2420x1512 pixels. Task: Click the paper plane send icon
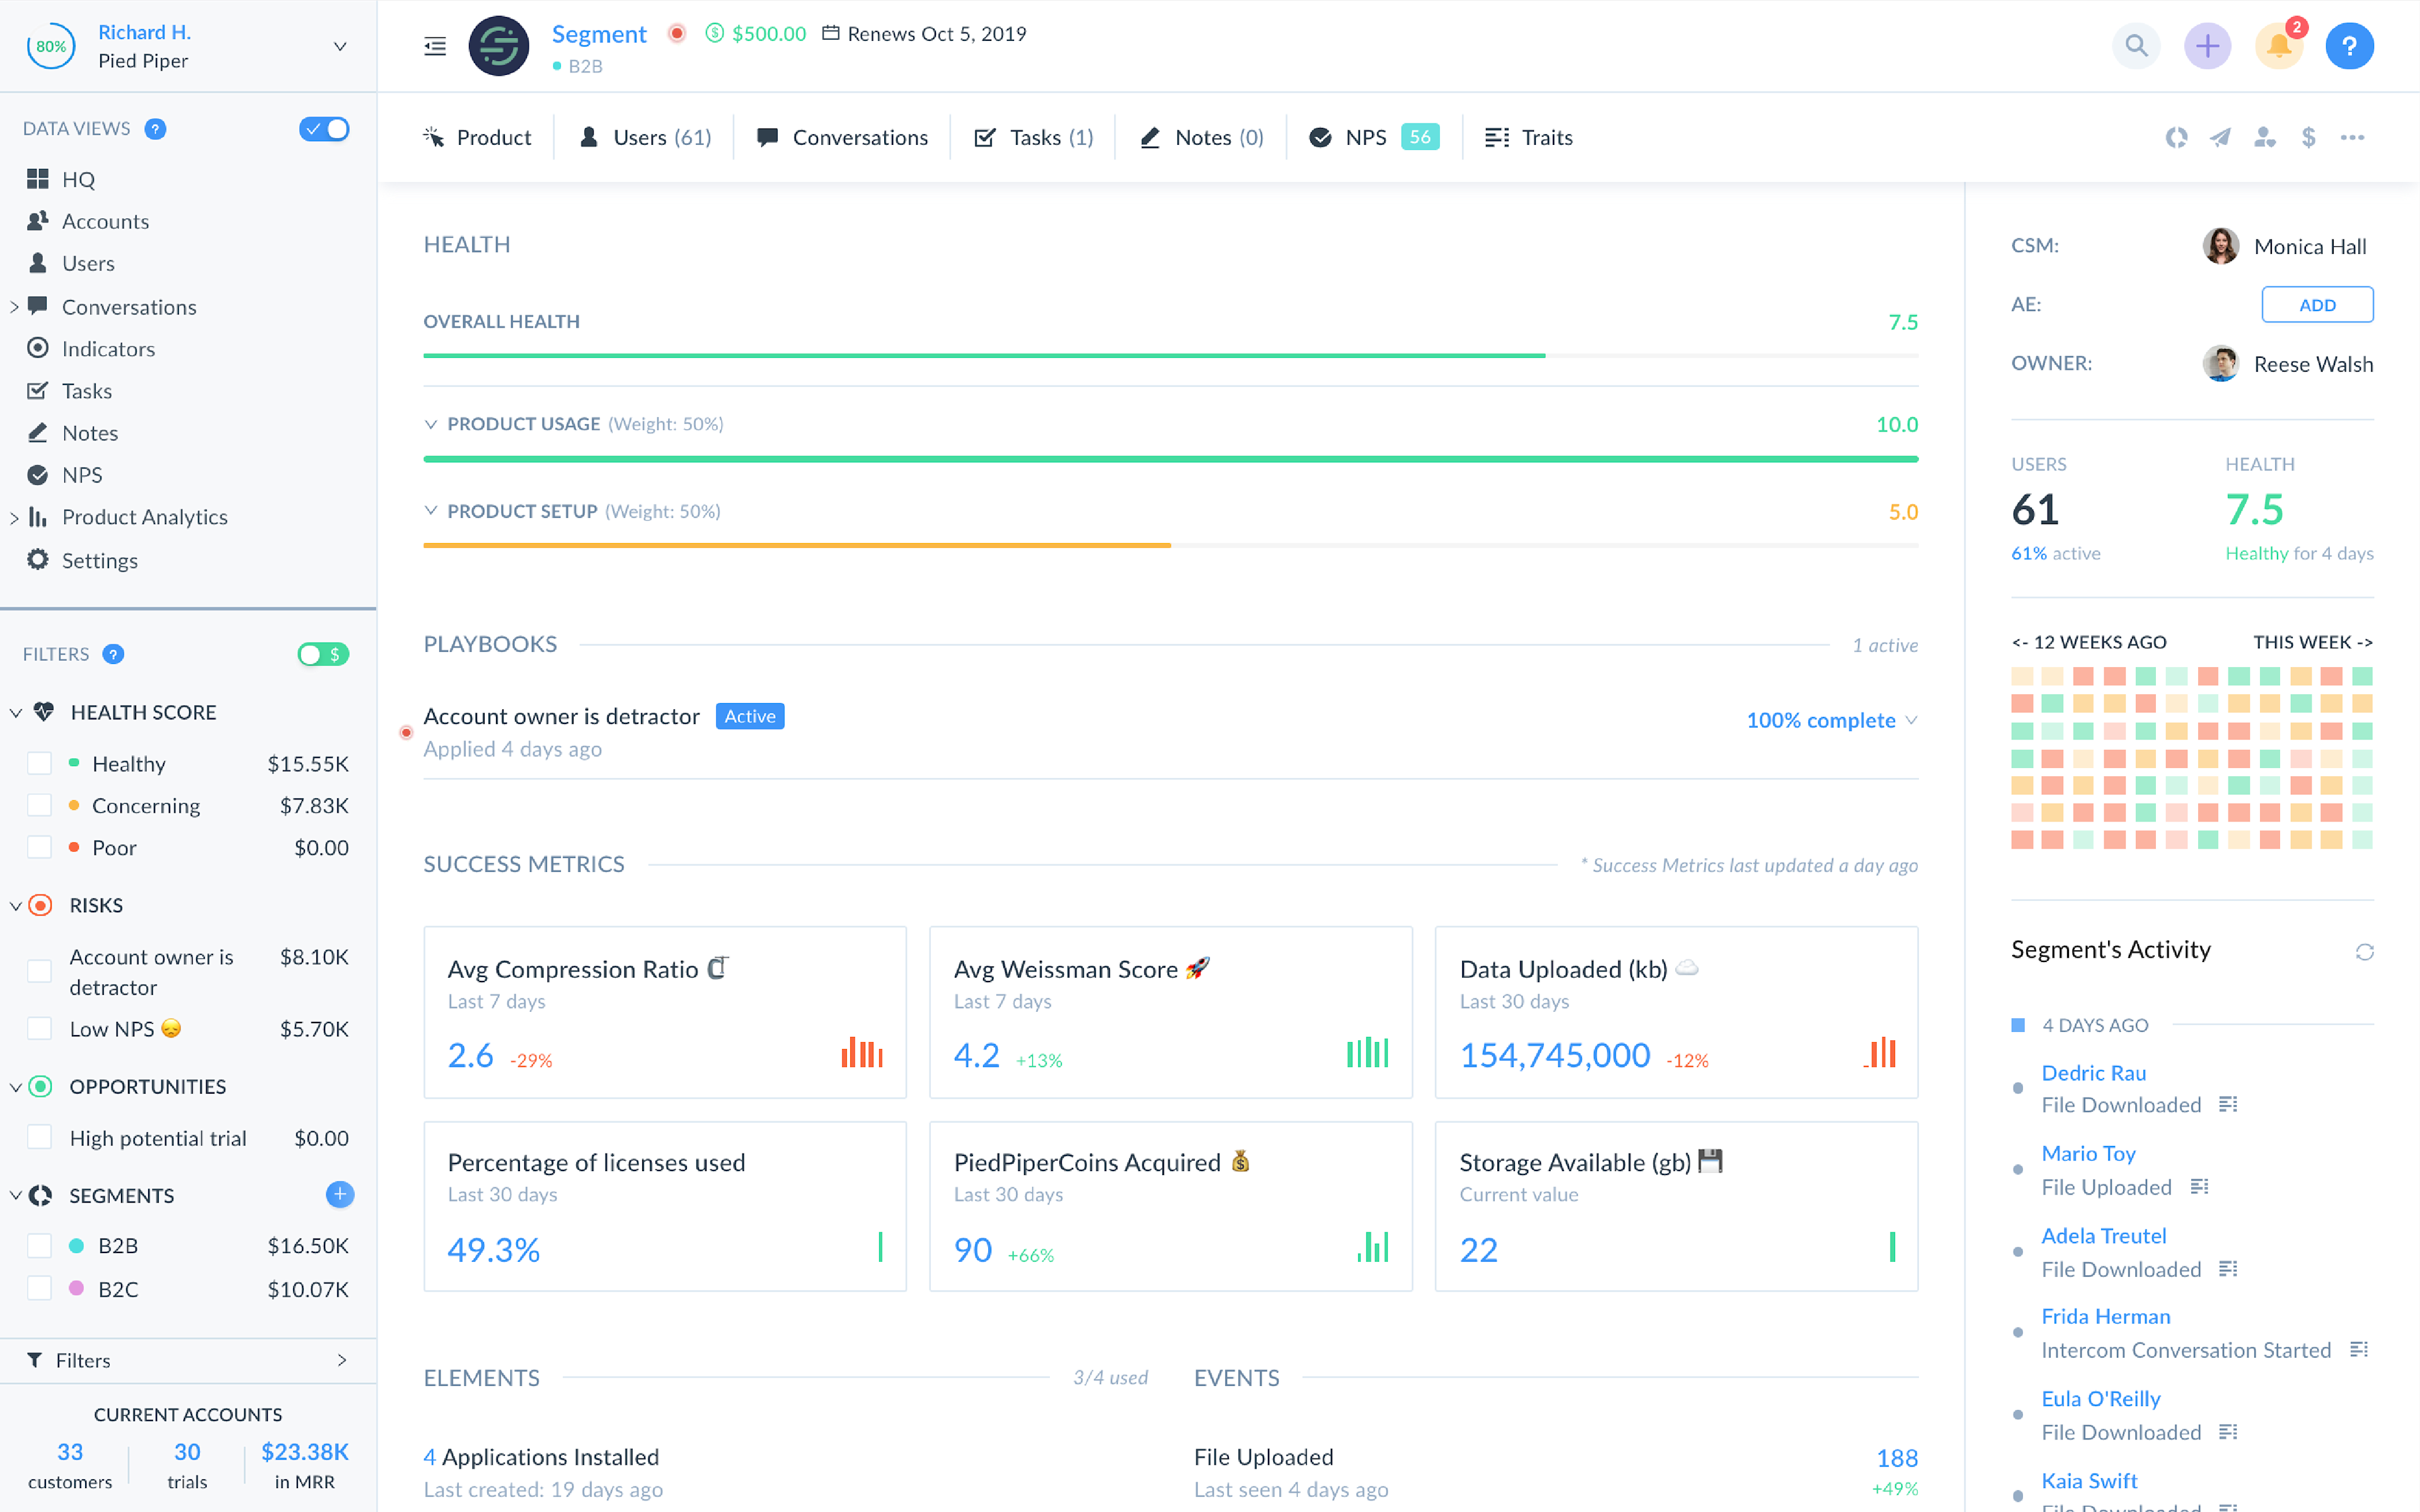2220,138
